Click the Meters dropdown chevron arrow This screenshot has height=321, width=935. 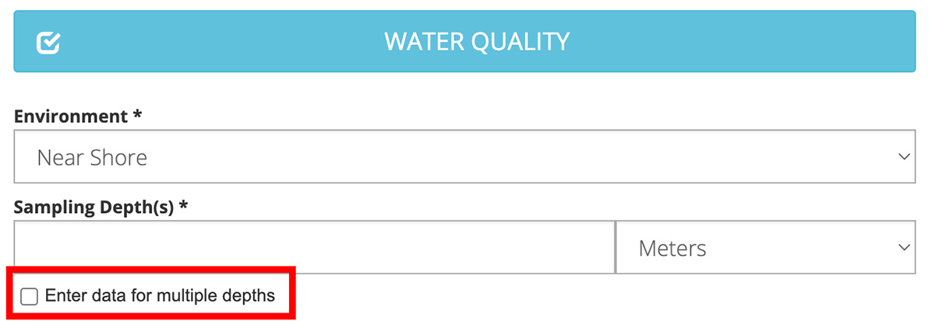click(x=904, y=247)
